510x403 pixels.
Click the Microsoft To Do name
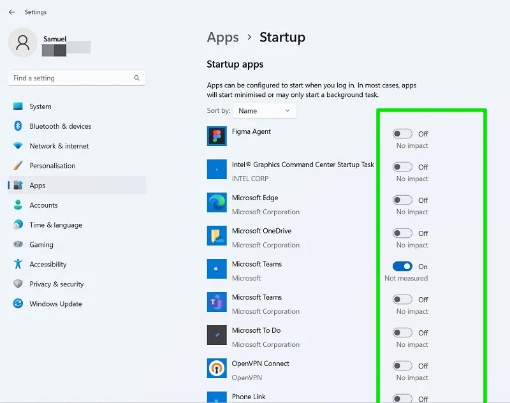[x=256, y=330]
